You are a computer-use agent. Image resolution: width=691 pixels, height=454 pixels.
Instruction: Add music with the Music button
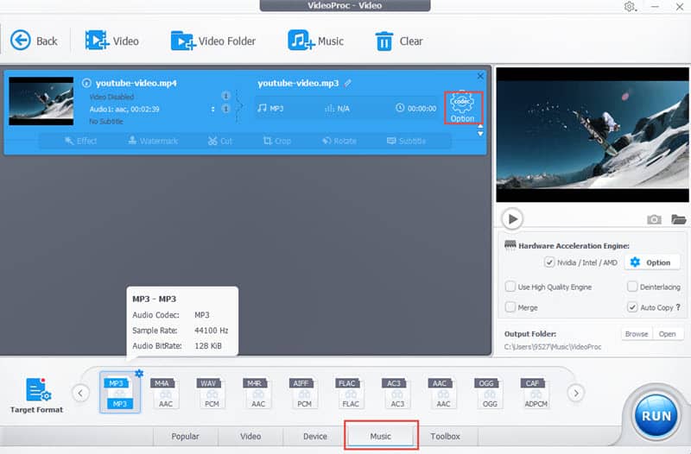point(315,41)
